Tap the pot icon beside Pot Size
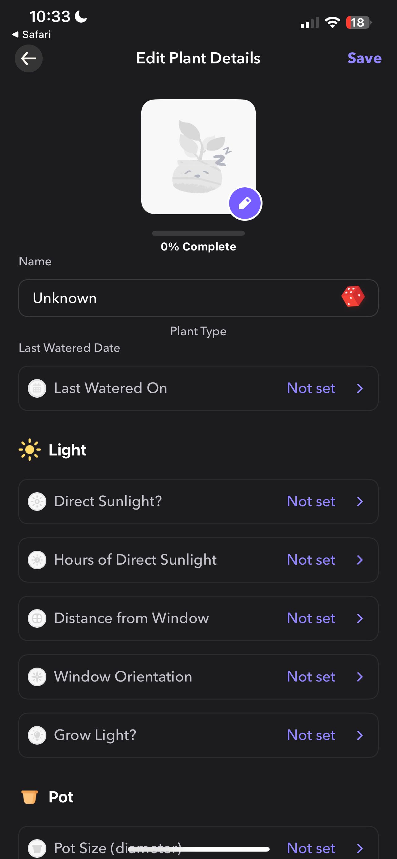397x859 pixels. [x=37, y=848]
